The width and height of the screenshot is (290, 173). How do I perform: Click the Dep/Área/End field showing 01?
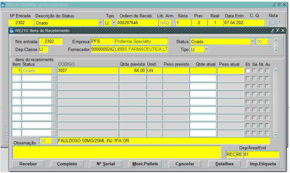click(x=261, y=154)
